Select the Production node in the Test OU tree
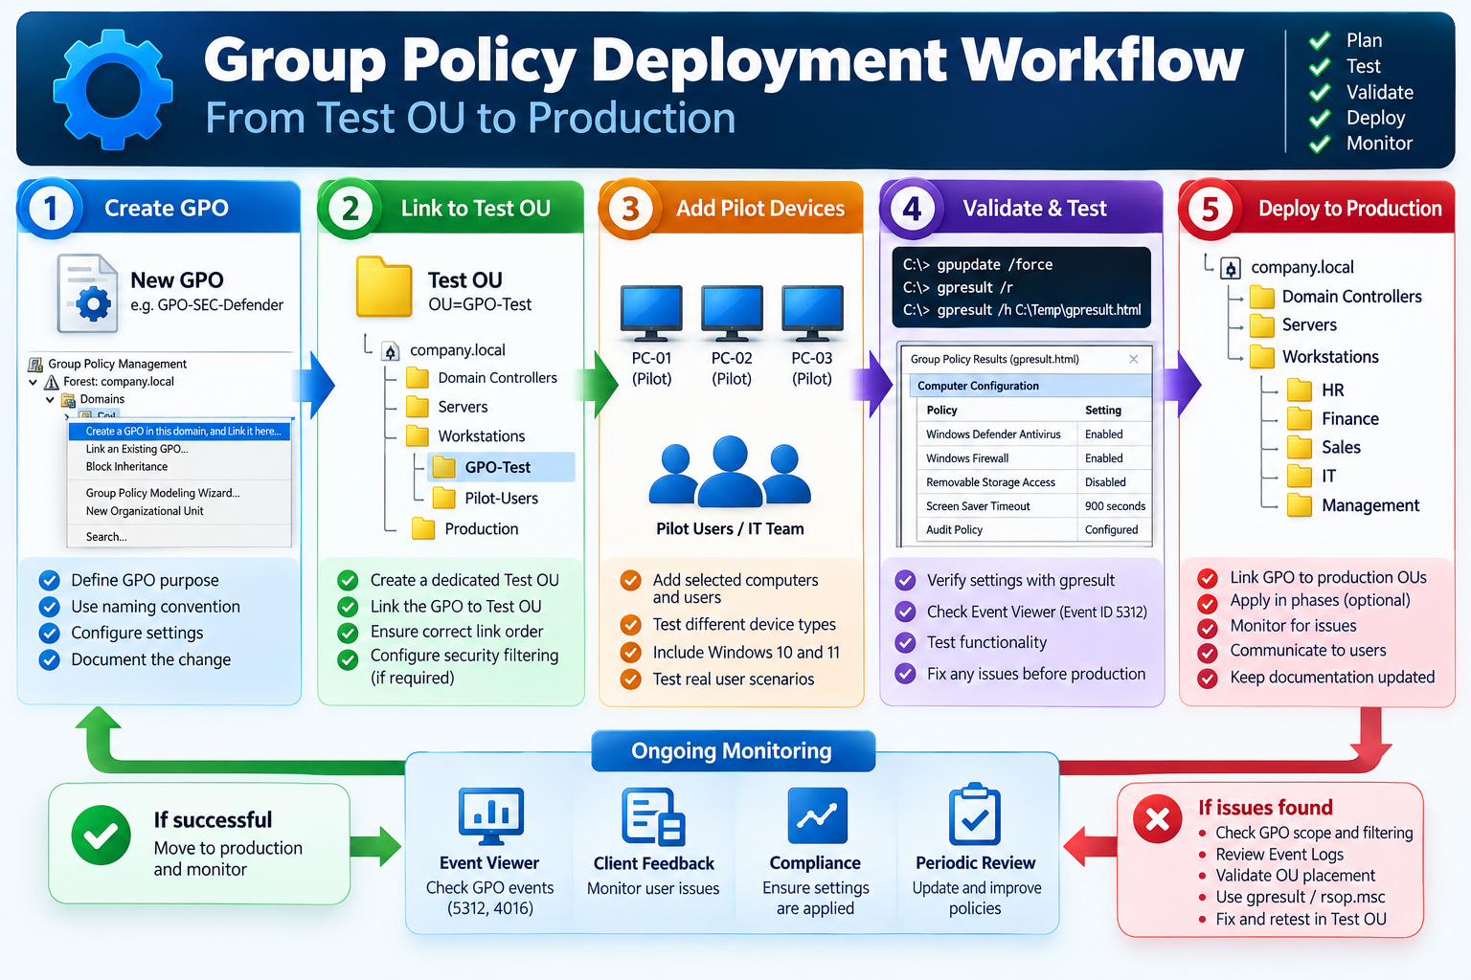 pyautogui.click(x=465, y=528)
